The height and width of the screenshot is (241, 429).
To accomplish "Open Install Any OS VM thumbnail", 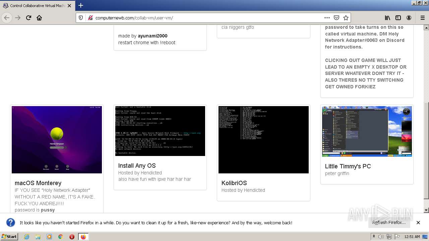I will pos(160,131).
